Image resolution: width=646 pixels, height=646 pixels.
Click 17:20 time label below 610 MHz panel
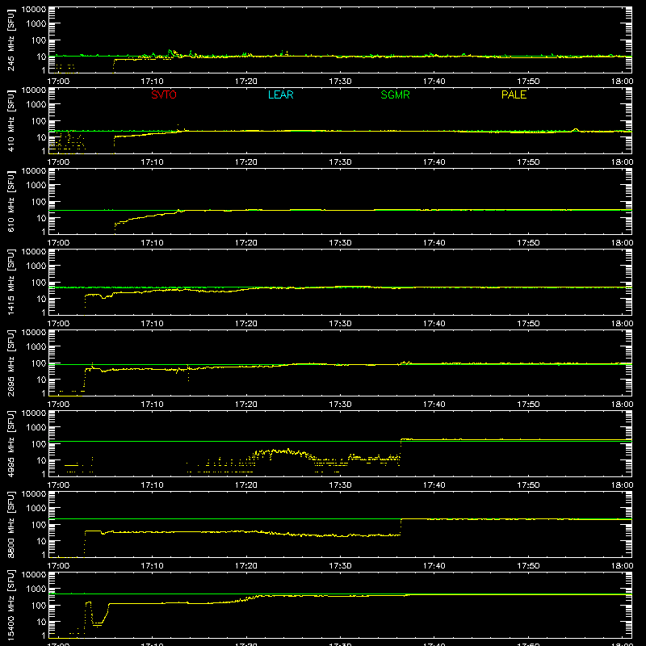[x=246, y=243]
